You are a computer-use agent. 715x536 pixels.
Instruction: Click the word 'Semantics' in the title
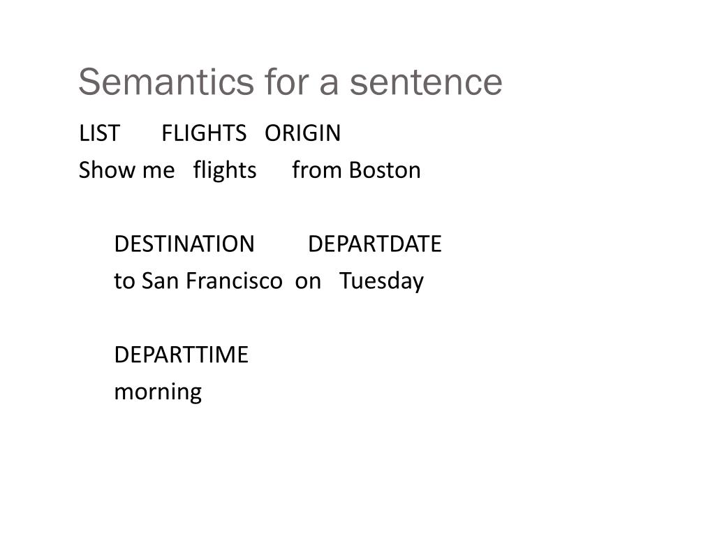pos(166,82)
